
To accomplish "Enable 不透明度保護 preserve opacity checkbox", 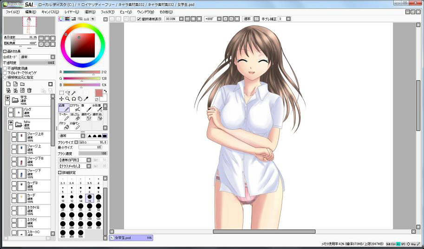I will 5,68.
